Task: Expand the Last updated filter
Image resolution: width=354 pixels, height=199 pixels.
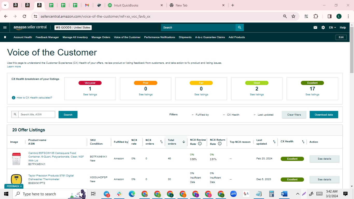Action: [x=264, y=115]
